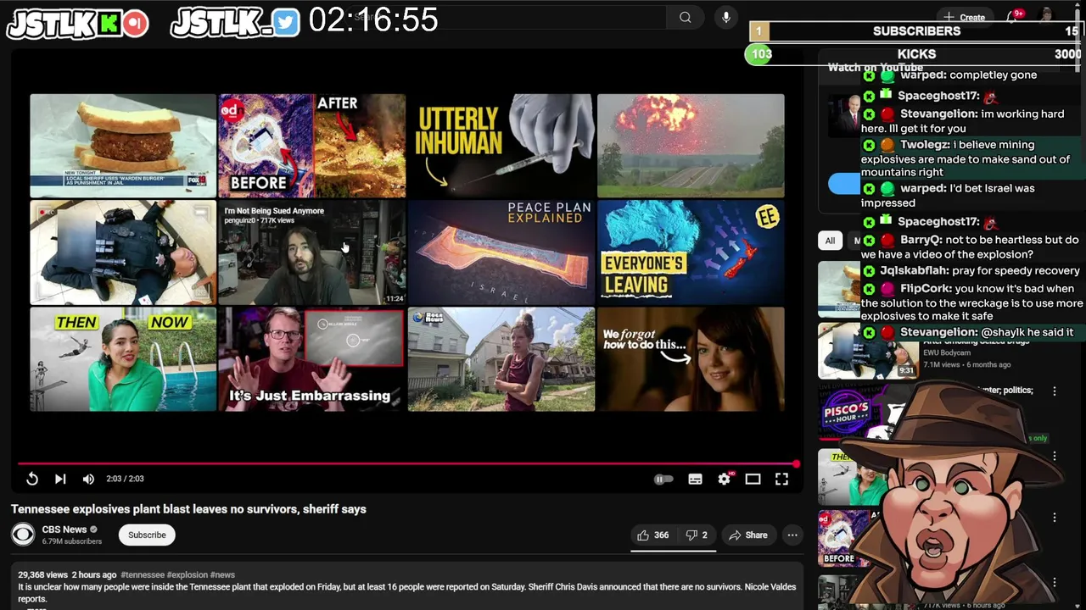Open I'm Not Being Sued Anymore video
This screenshot has width=1086, height=610.
click(x=312, y=252)
